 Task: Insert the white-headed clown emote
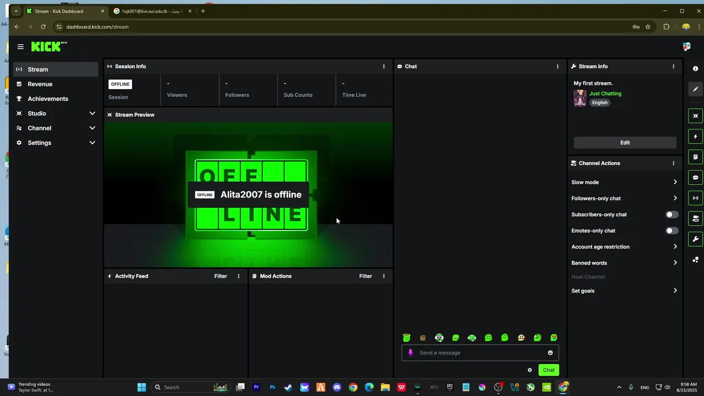(439, 338)
